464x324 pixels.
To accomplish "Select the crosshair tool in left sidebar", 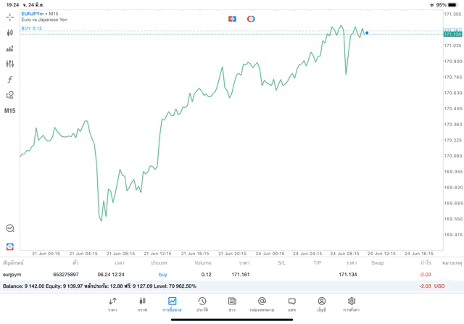I will (x=10, y=17).
